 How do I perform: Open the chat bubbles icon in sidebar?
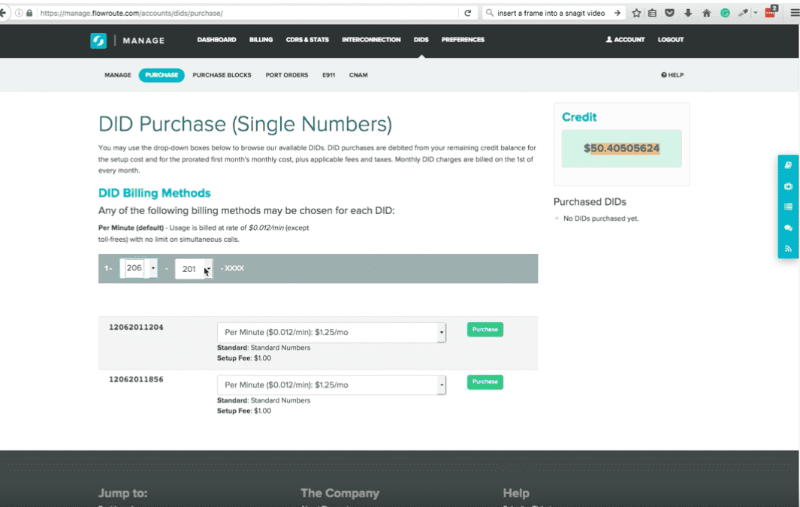[x=788, y=228]
